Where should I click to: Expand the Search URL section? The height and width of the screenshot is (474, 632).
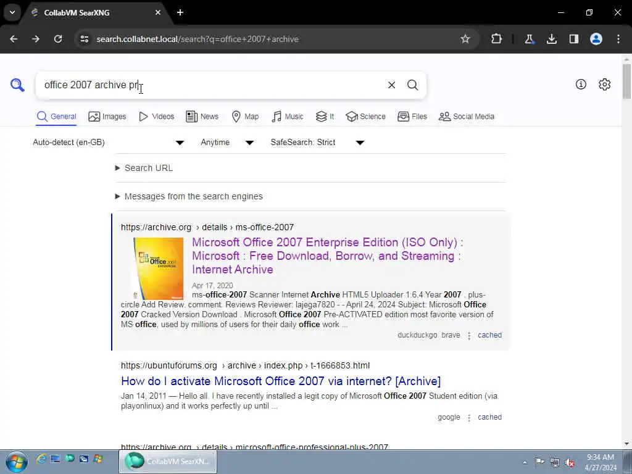144,168
